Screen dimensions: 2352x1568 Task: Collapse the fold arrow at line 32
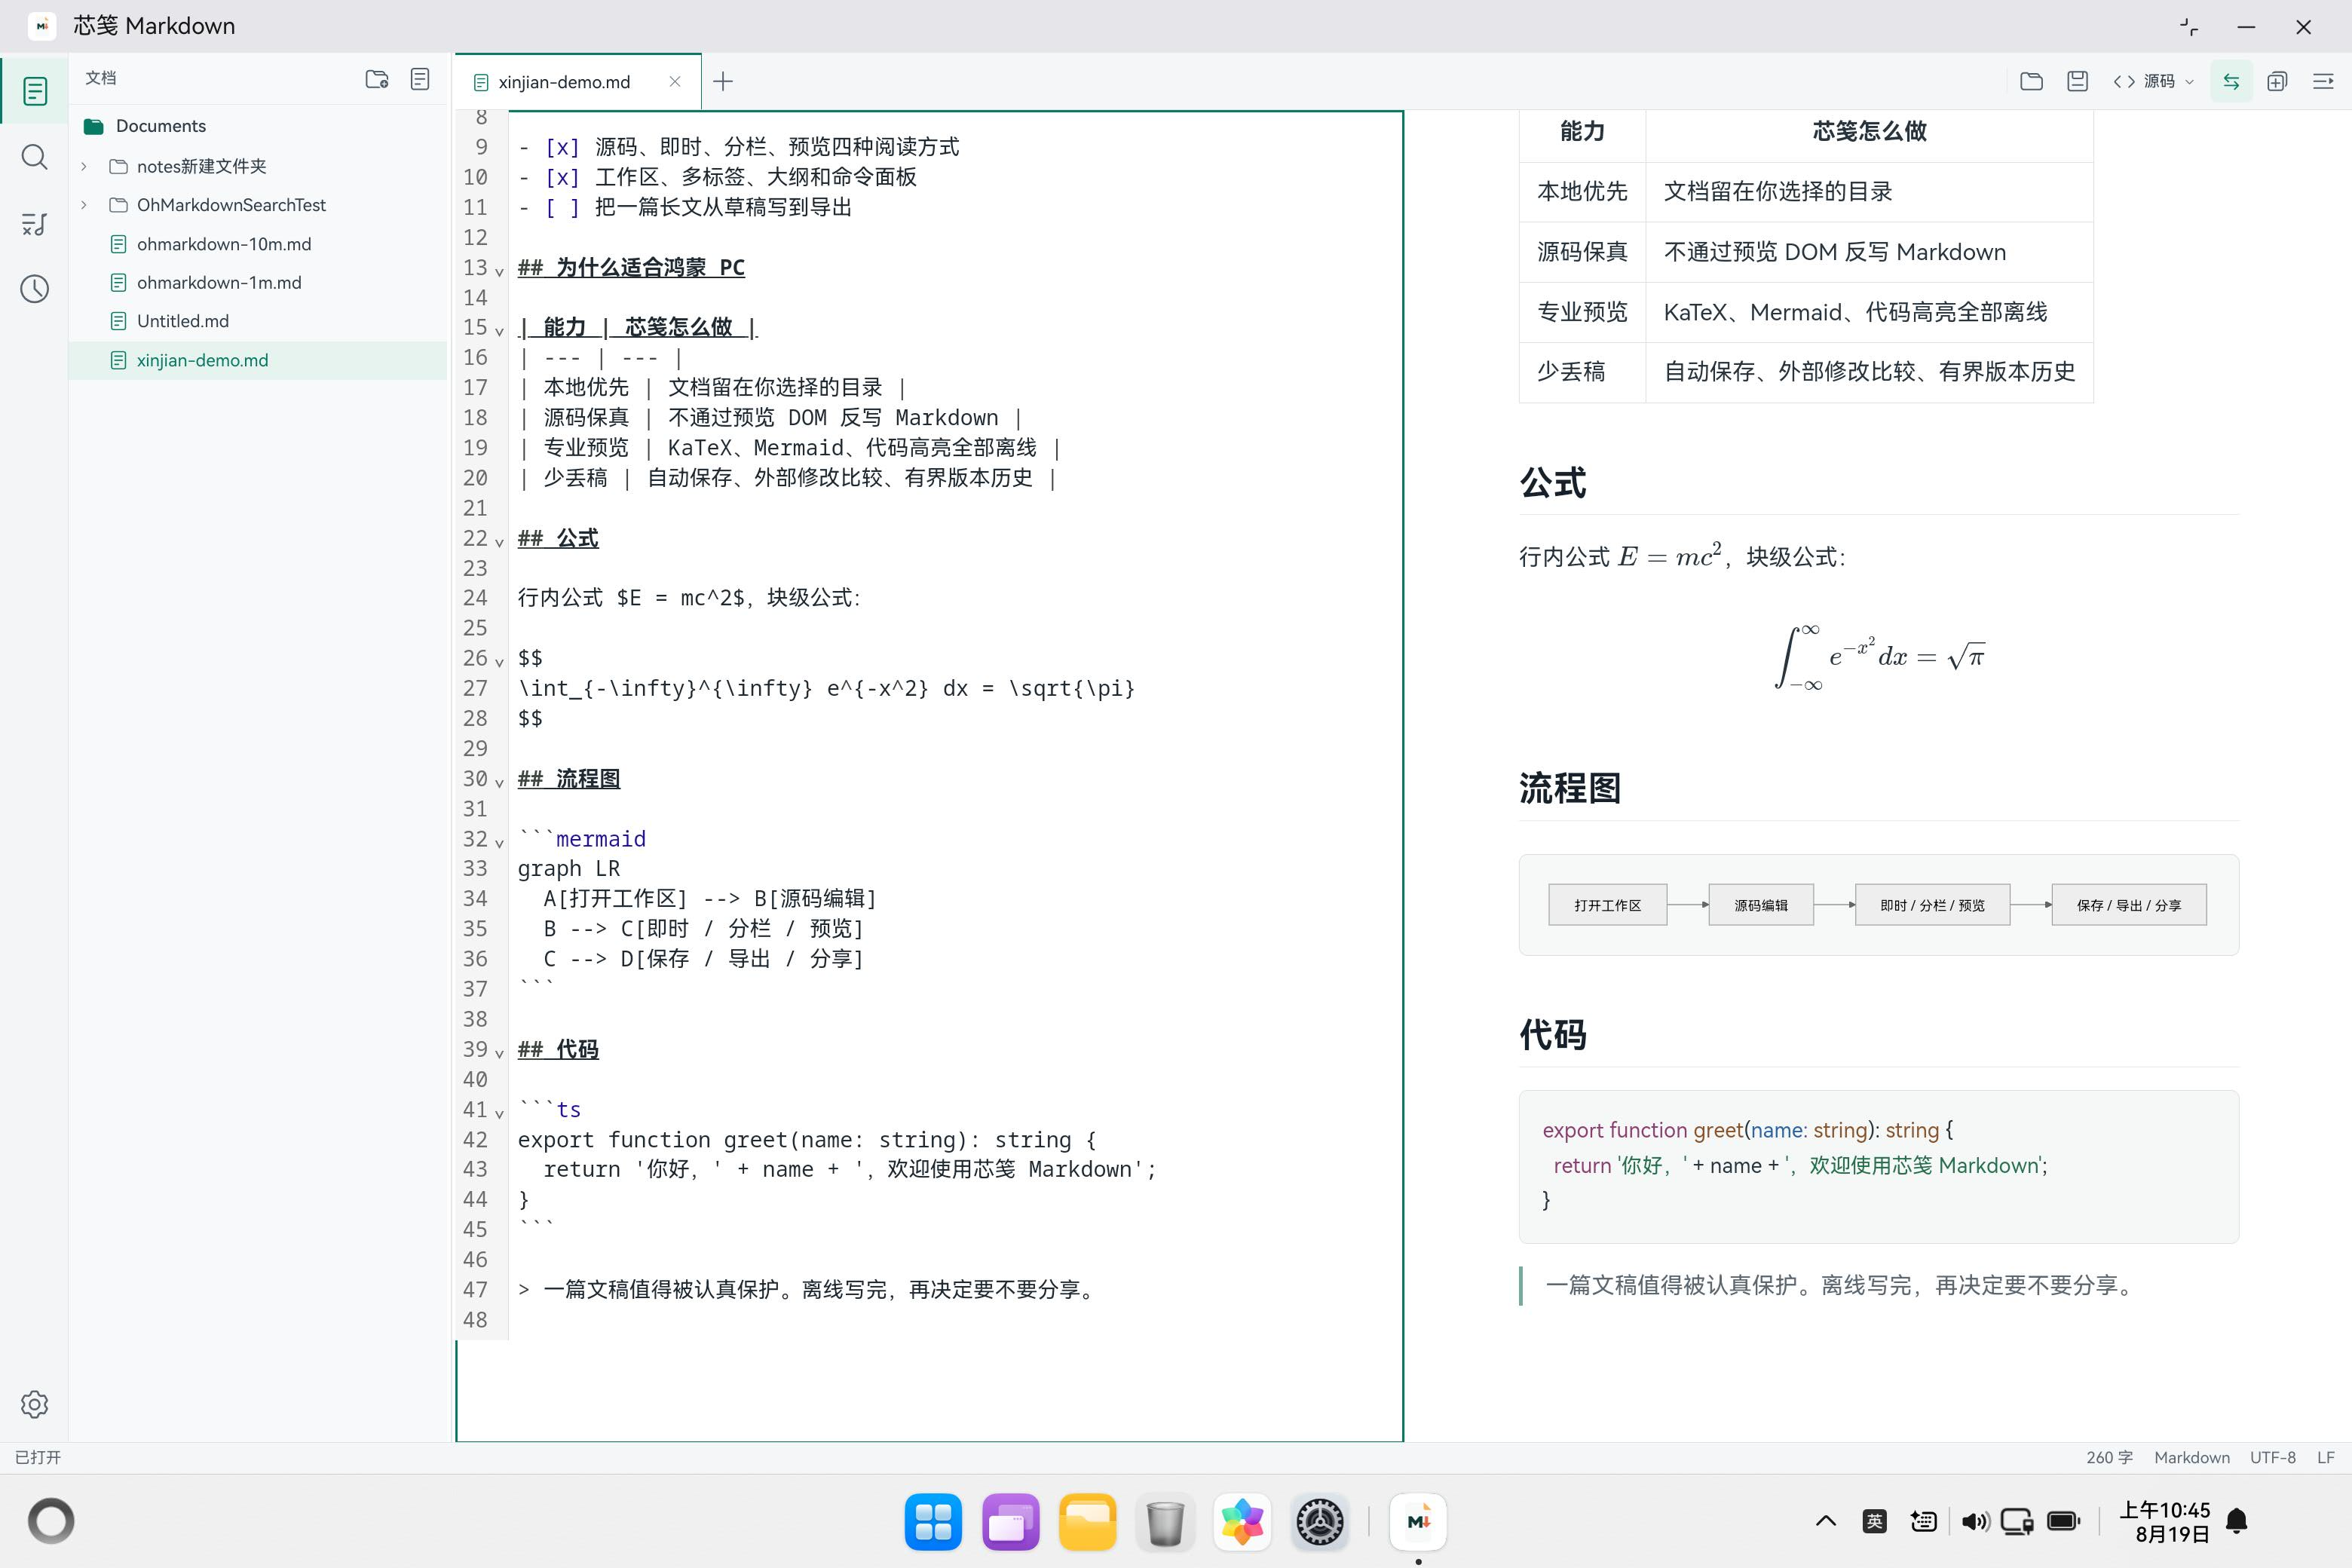click(499, 843)
